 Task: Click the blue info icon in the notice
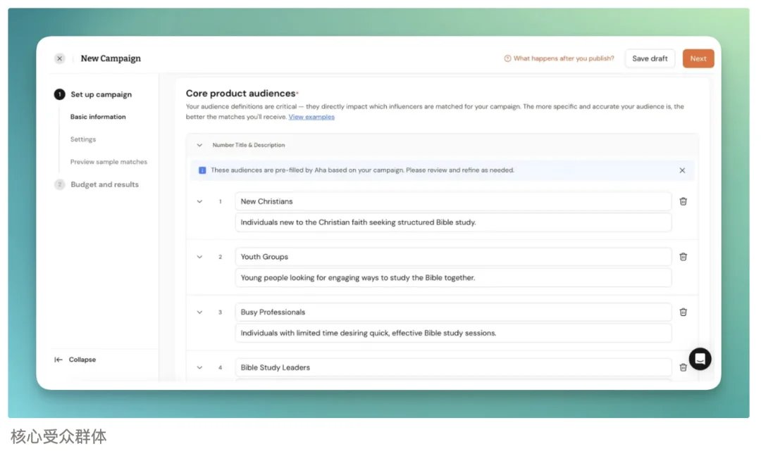pyautogui.click(x=202, y=170)
